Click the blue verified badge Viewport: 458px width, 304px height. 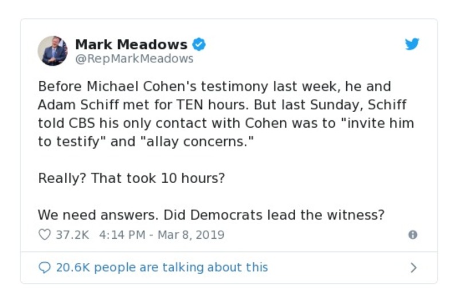[198, 44]
